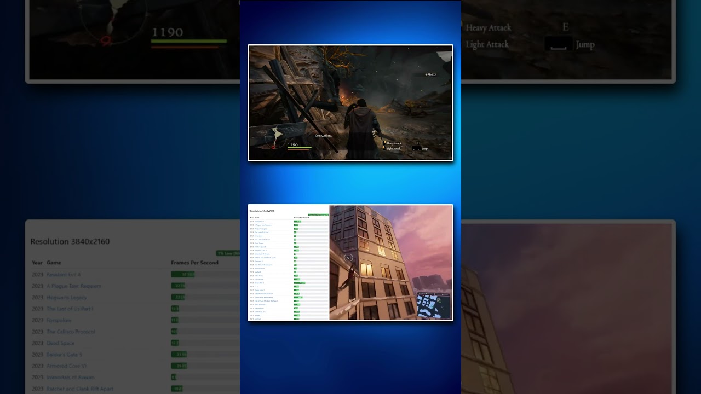Click the Dragon's Dogma gameplay clip thumbnail
The height and width of the screenshot is (394, 701).
(350, 103)
